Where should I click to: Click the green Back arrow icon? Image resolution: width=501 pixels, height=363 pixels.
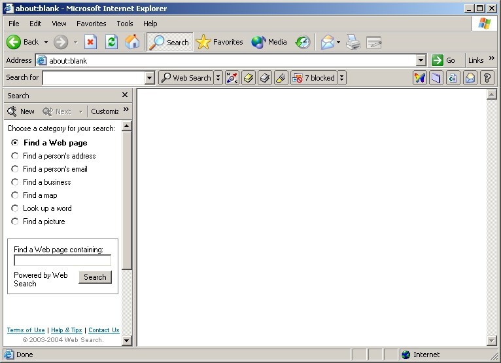coord(14,42)
